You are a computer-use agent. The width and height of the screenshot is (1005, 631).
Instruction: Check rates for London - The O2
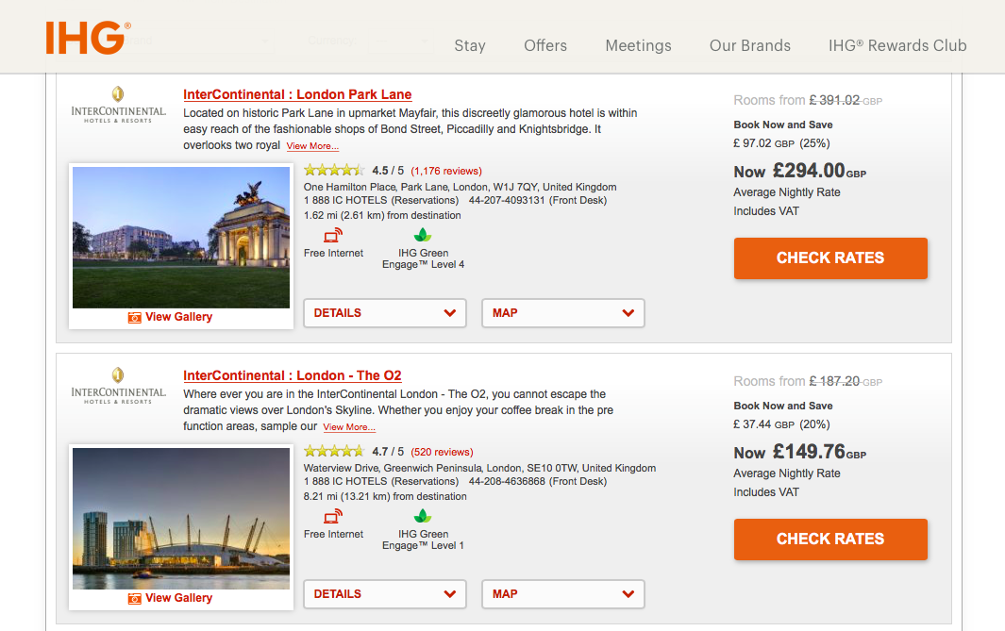point(830,540)
